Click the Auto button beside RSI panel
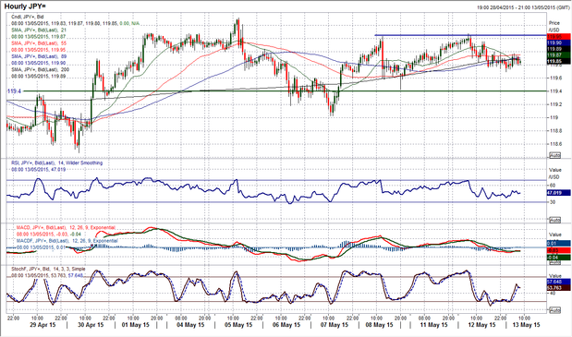Viewport: 572px width, 337px height. tap(554, 220)
